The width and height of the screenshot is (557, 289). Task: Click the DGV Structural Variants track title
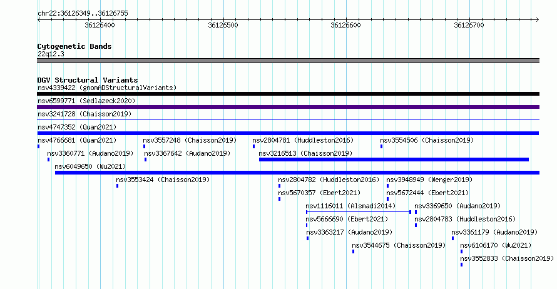pyautogui.click(x=88, y=80)
